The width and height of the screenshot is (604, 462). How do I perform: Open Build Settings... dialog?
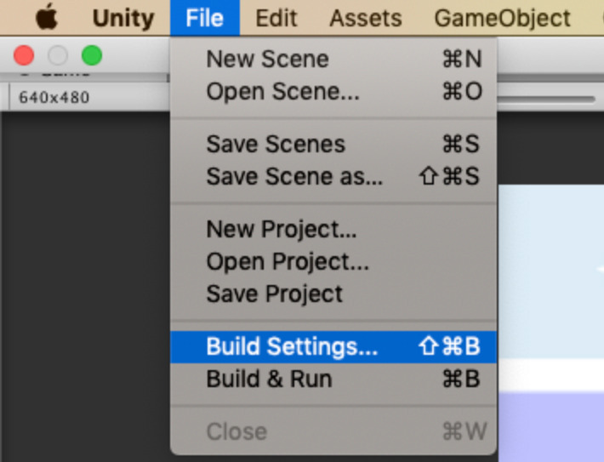pyautogui.click(x=292, y=347)
